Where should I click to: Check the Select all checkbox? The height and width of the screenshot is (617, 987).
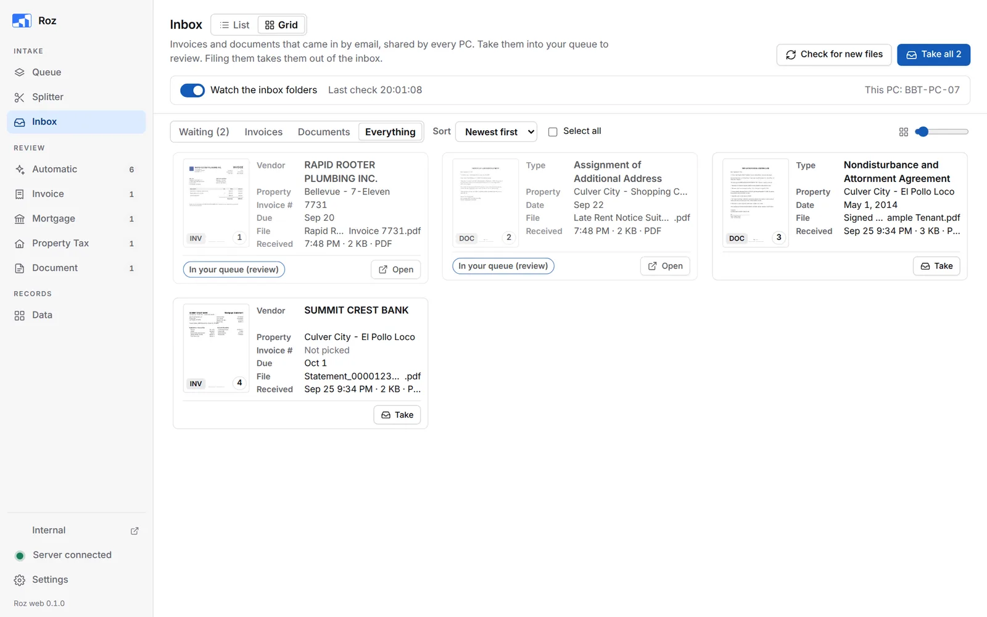(553, 131)
